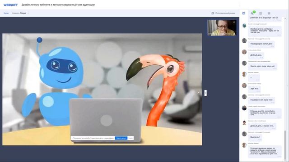Click avatar beside 'На айфоне нет звука тоже'
Screen dimensions: 289x162
coord(244,97)
